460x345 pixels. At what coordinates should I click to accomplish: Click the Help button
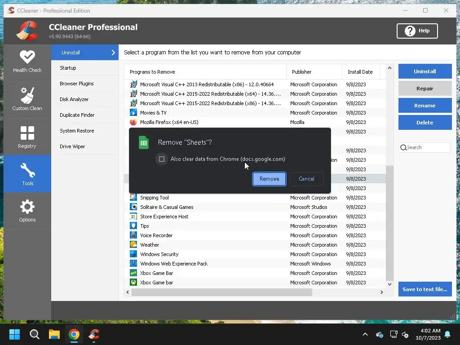point(417,31)
